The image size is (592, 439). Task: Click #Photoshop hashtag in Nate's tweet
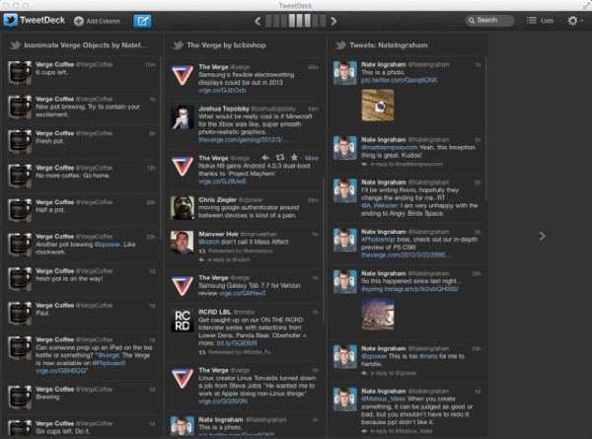[x=378, y=240]
